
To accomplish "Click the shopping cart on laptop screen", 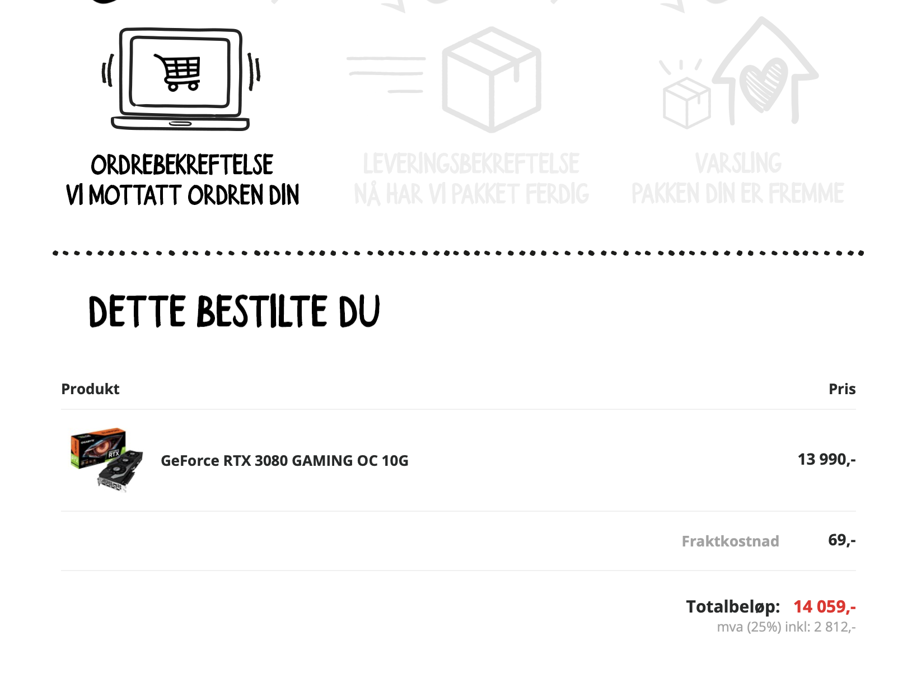I will pyautogui.click(x=177, y=72).
